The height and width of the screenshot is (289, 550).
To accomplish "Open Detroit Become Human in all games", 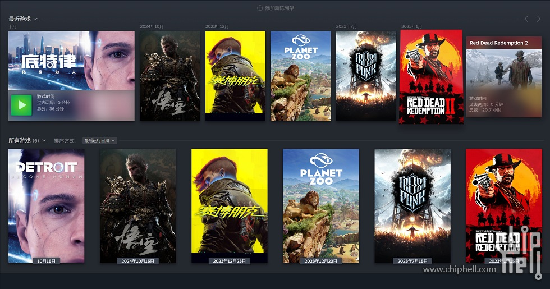I will (46, 206).
